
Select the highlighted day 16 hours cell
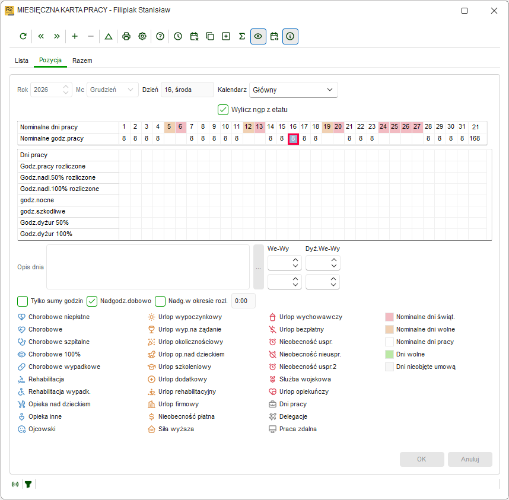click(x=293, y=139)
